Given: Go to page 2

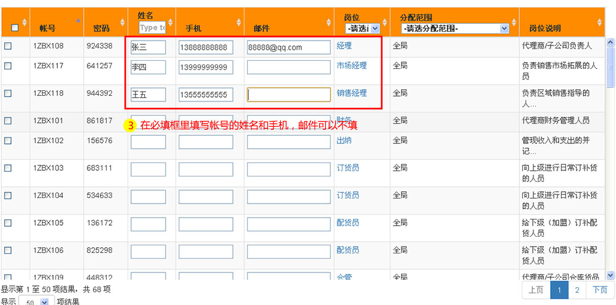Looking at the screenshot, I should pos(577,290).
